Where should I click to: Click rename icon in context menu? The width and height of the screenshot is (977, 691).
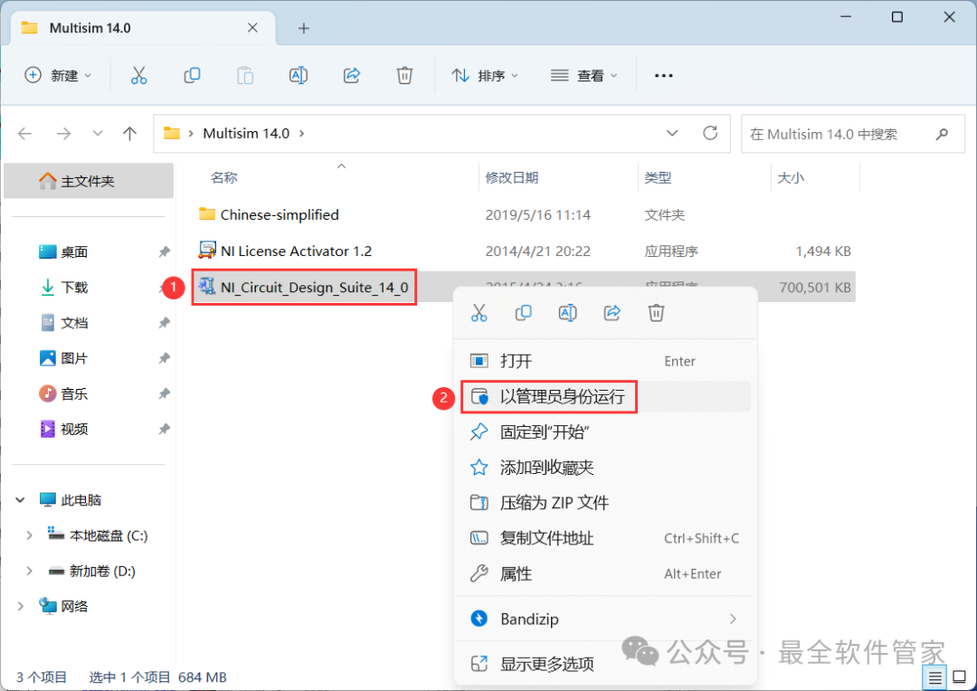568,313
